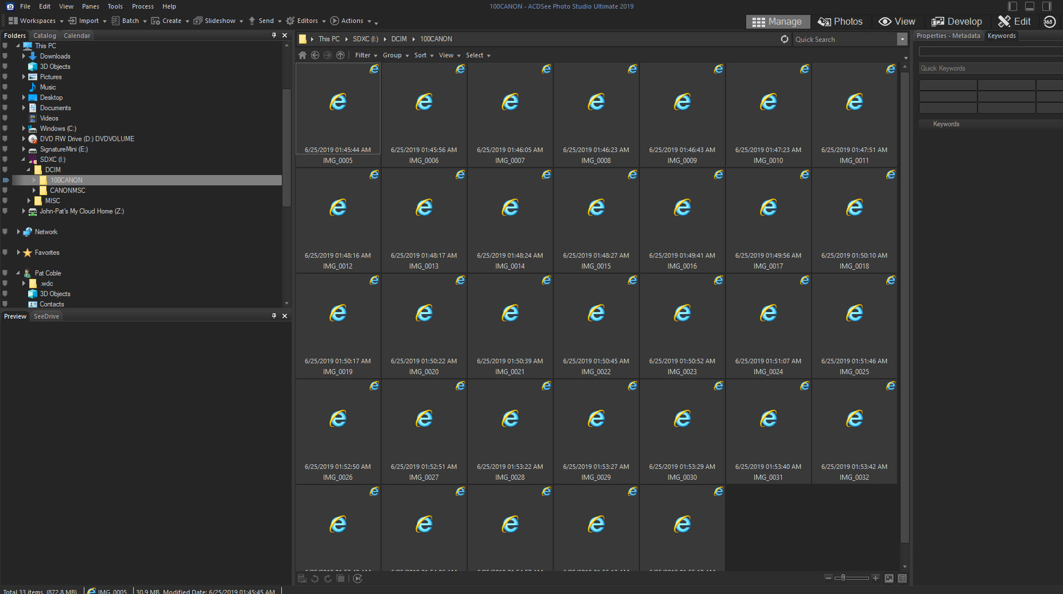
Task: Click the image-stack icon in bottom toolbar
Action: [340, 579]
